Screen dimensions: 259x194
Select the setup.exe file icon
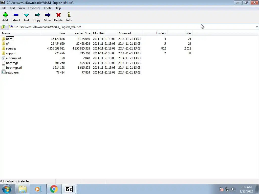4,72
